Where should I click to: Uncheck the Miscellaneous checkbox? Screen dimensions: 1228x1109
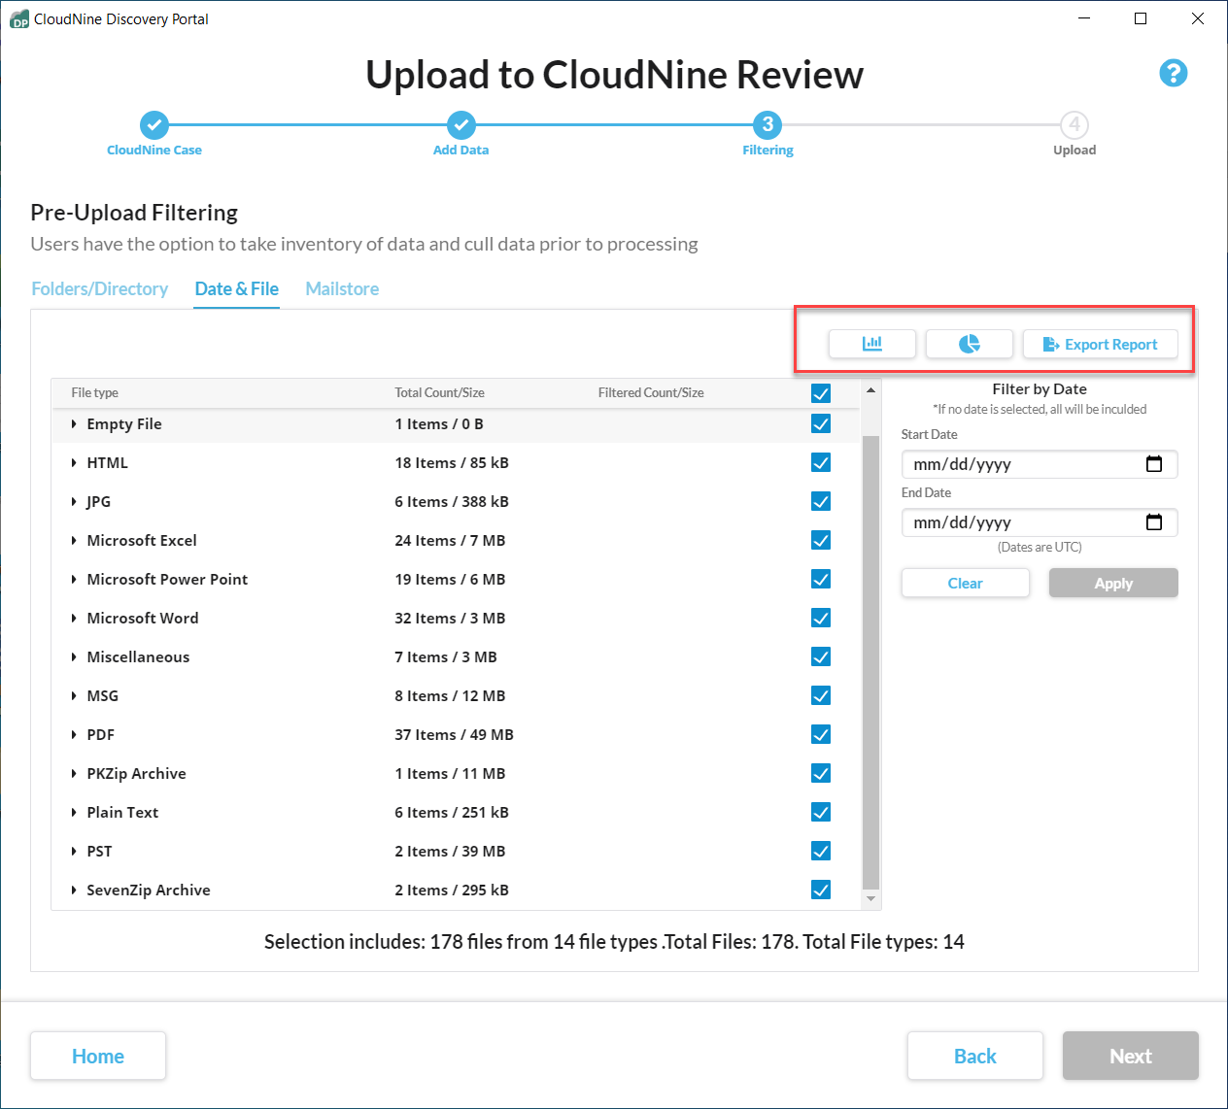tap(821, 656)
